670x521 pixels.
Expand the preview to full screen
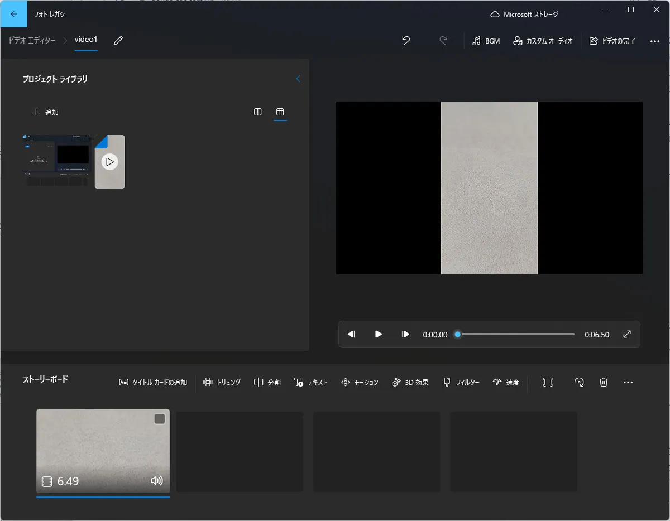click(627, 334)
